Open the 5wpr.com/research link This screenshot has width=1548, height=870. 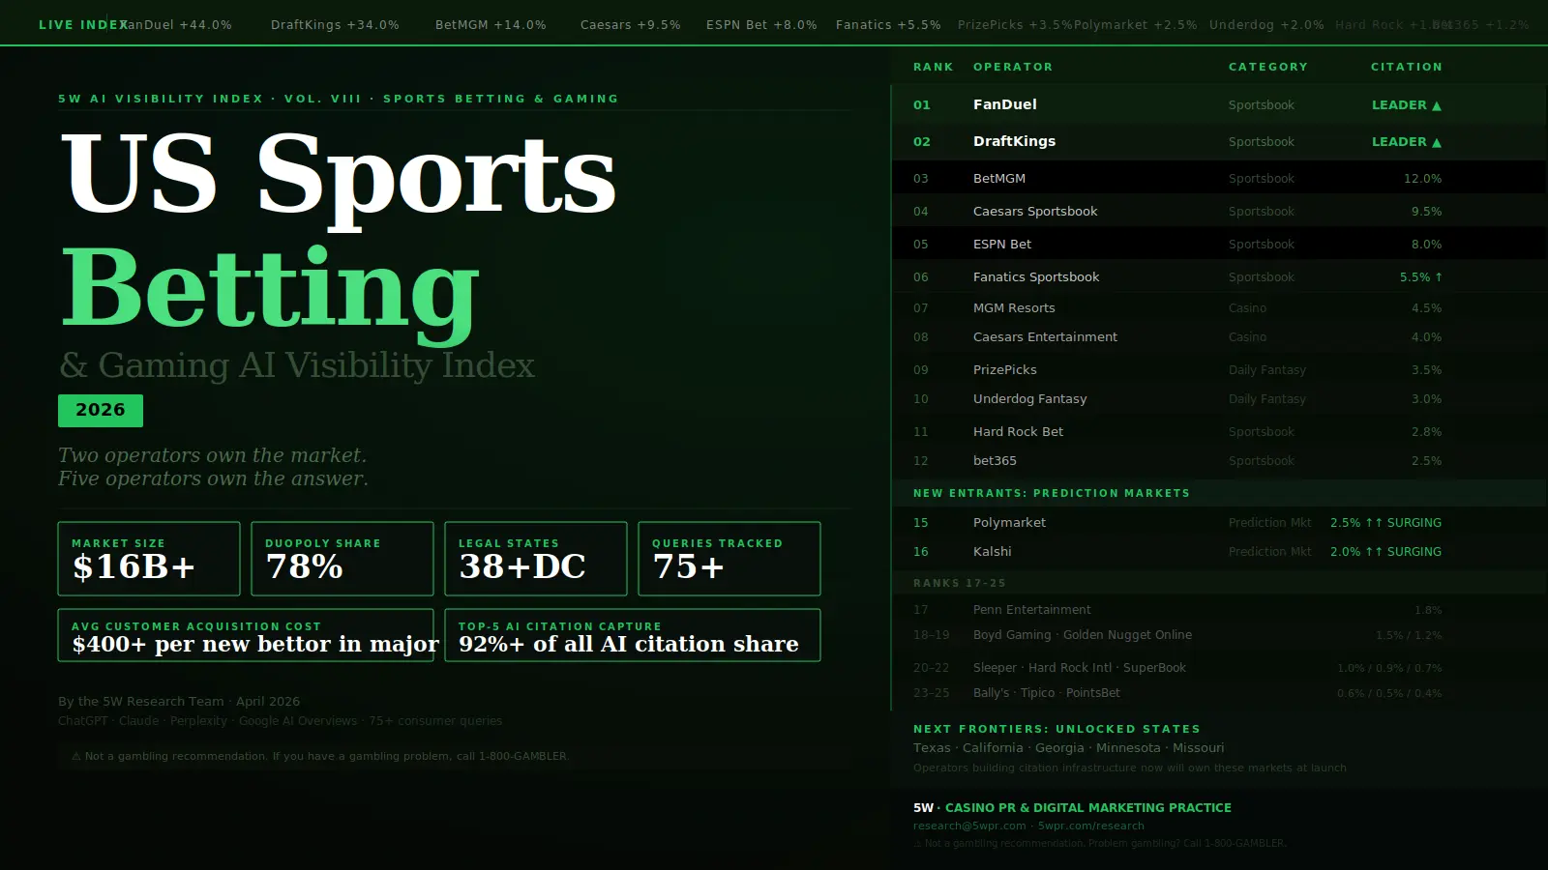pos(1091,826)
